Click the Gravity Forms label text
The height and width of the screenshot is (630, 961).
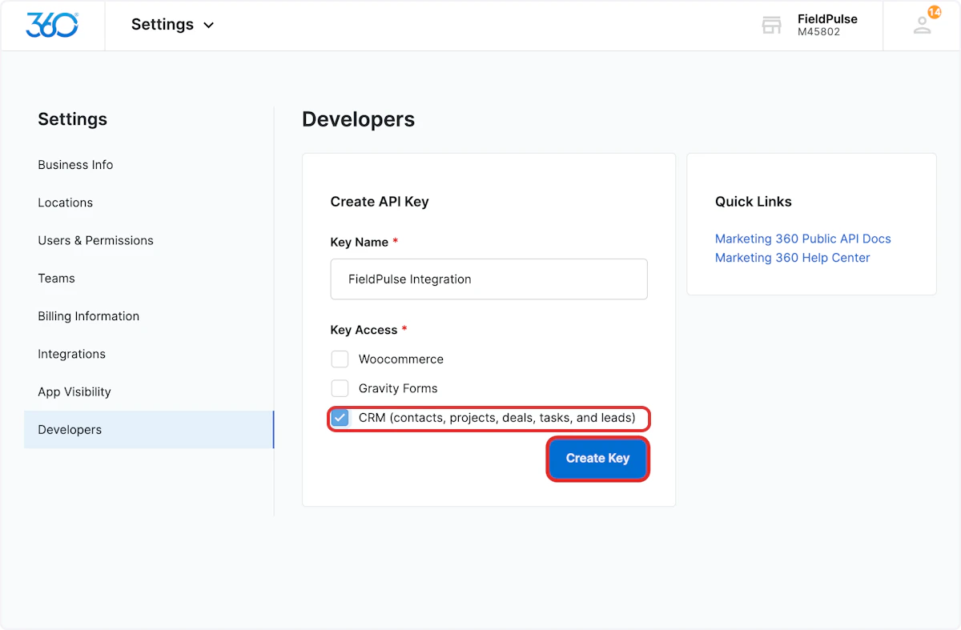coord(398,388)
